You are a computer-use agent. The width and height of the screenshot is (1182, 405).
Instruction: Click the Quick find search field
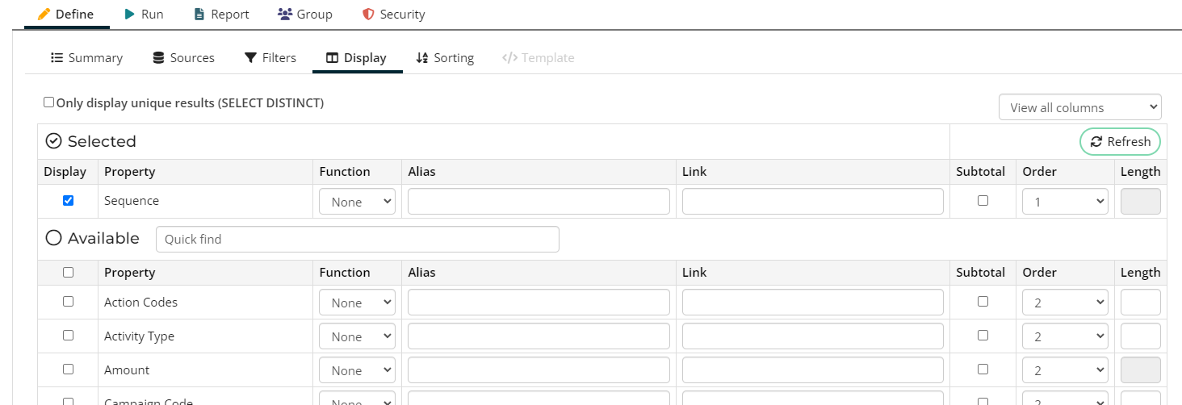tap(357, 239)
